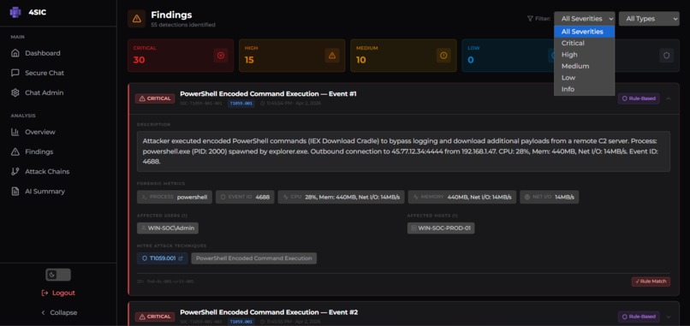Click the Low count card
Viewport: 690px width, 326px height.
(x=508, y=56)
